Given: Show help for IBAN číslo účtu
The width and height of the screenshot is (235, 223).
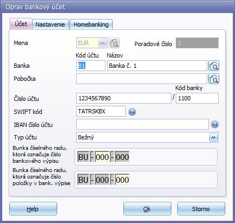Looking at the screenshot, I should [215, 124].
